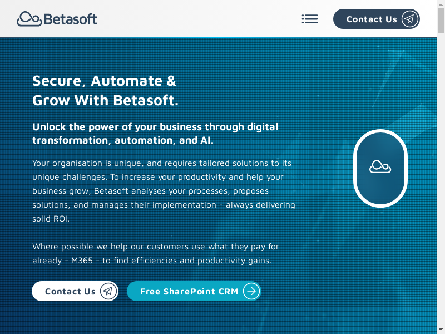445x334 pixels.
Task: Click the Betasoft wordmark text in header
Action: [x=70, y=19]
